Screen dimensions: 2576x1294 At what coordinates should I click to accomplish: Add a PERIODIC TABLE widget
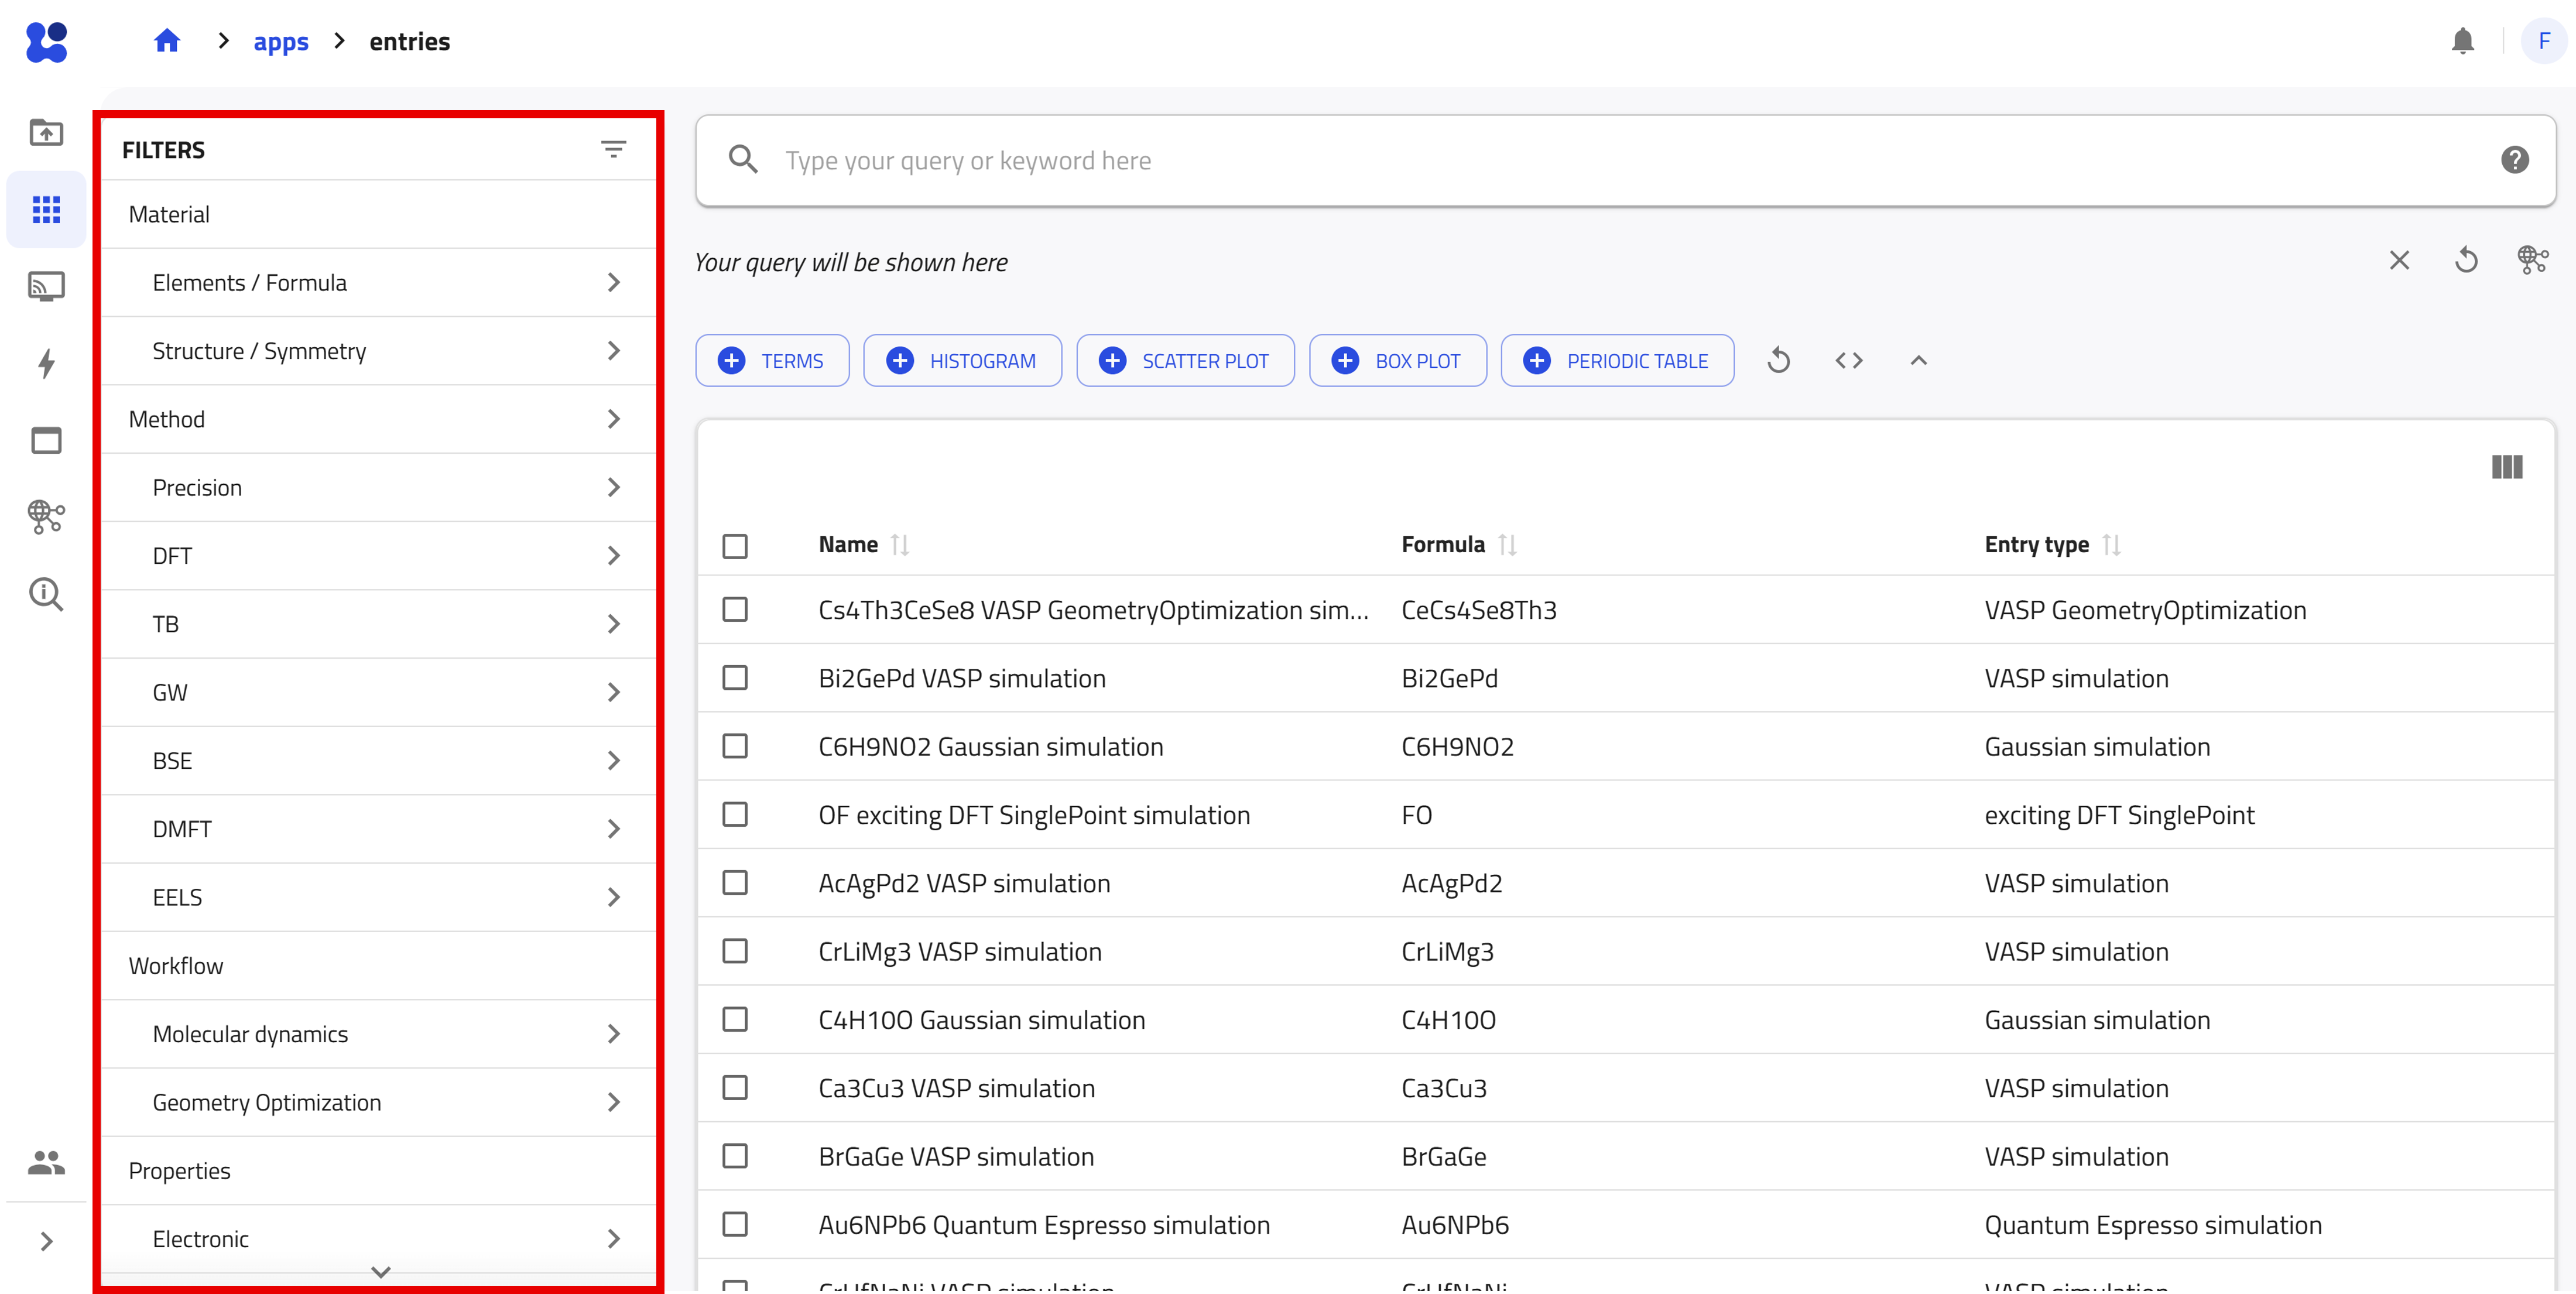(x=1617, y=360)
